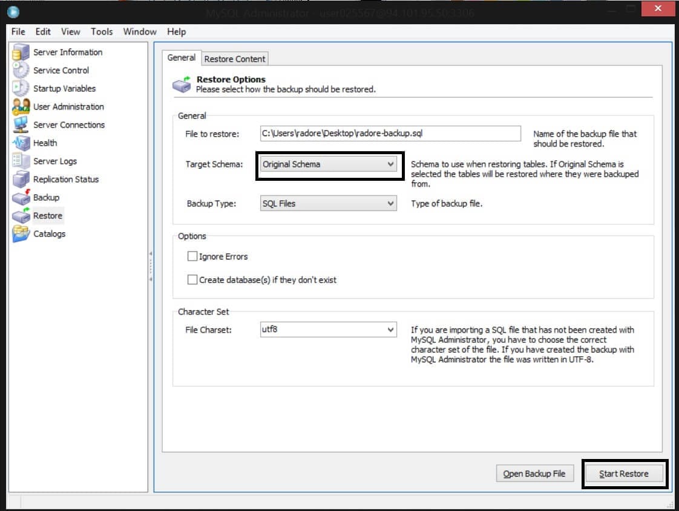Open the Backup drive icon
Image resolution: width=679 pixels, height=511 pixels.
pyautogui.click(x=21, y=197)
